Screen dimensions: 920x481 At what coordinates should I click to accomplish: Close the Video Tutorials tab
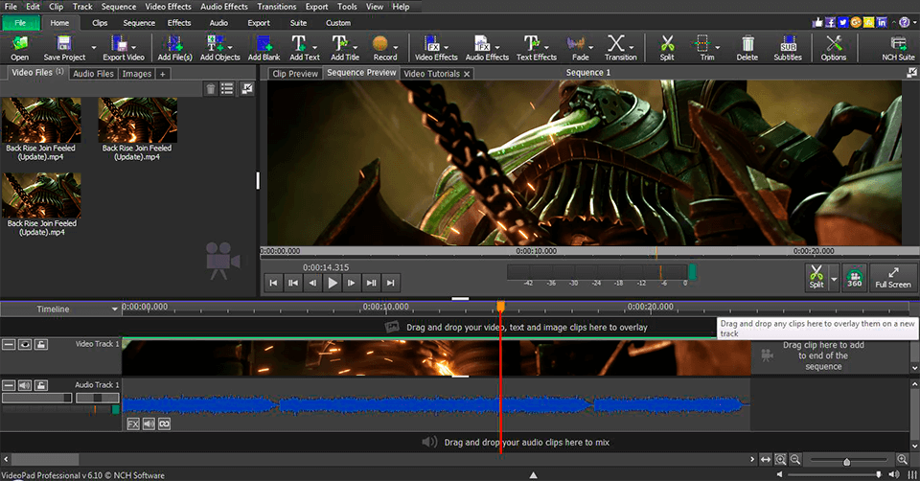(467, 74)
